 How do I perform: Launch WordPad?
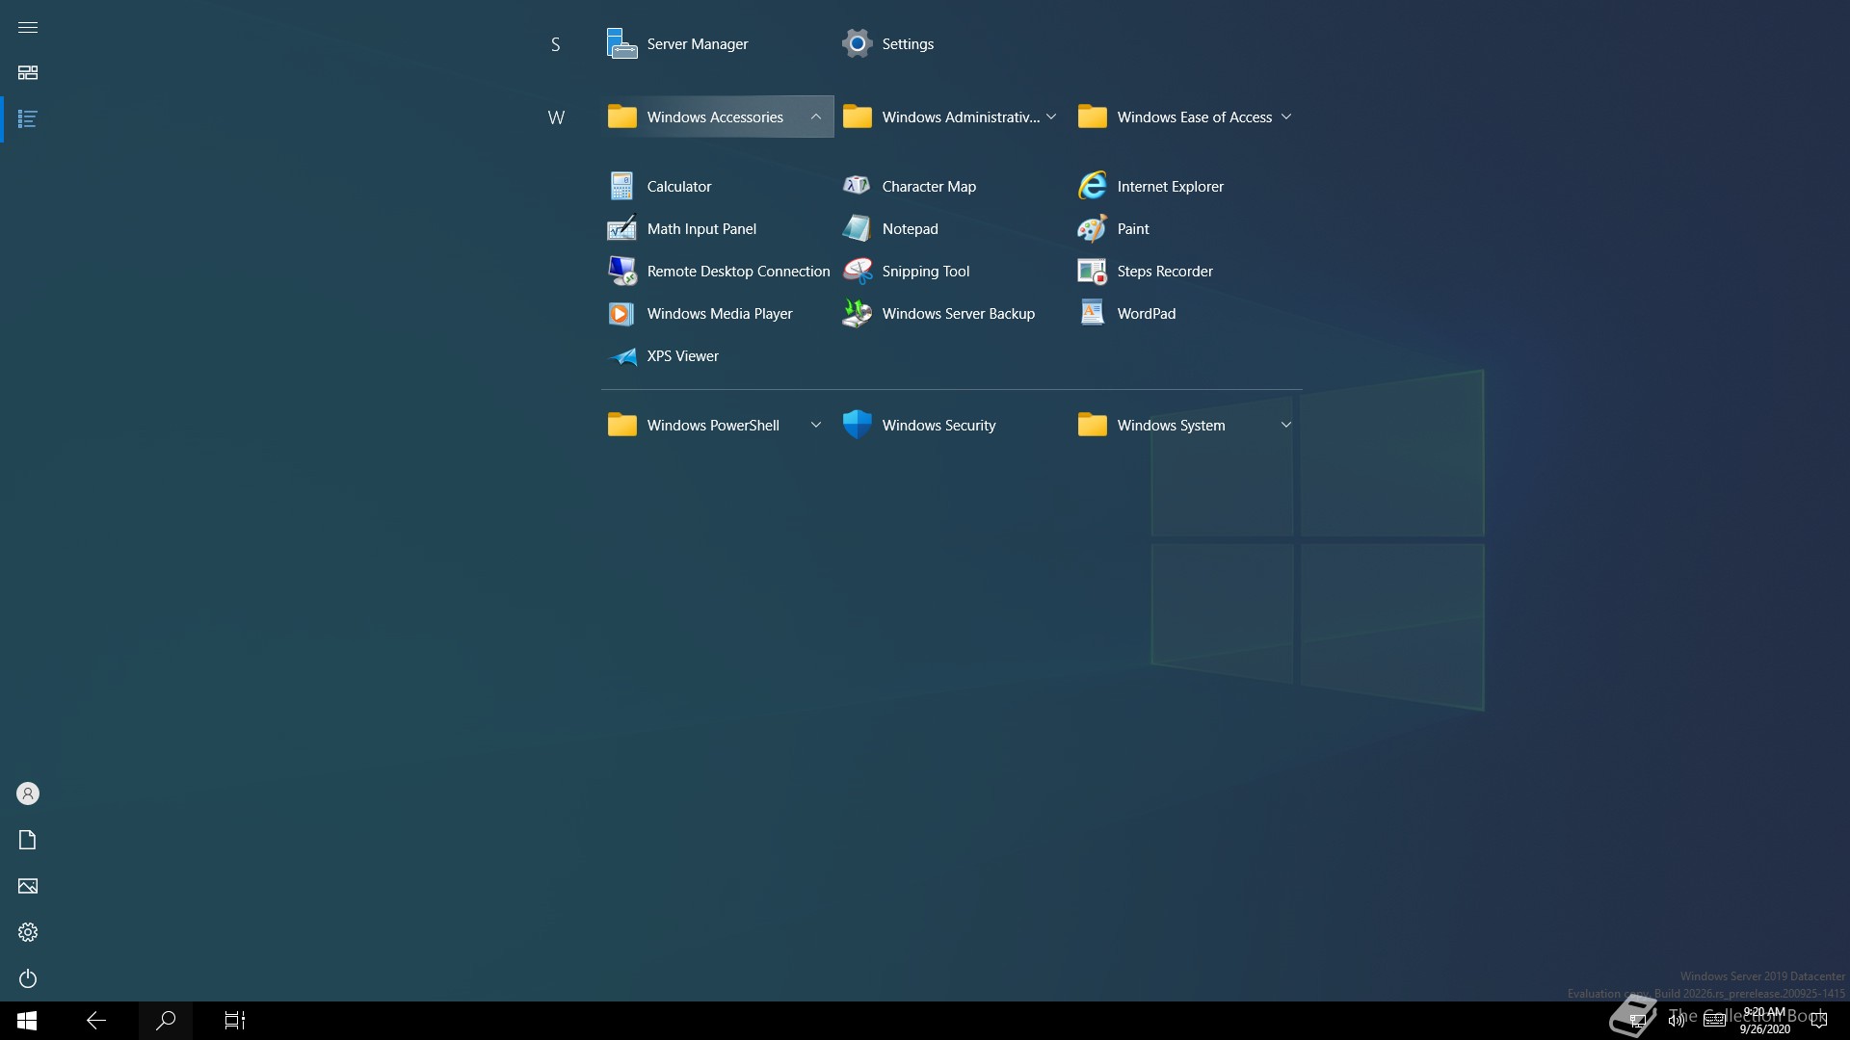coord(1187,313)
